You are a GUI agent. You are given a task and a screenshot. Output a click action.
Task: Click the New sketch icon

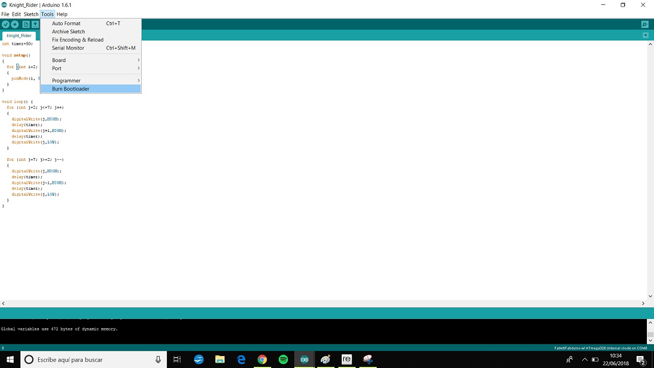pos(26,25)
